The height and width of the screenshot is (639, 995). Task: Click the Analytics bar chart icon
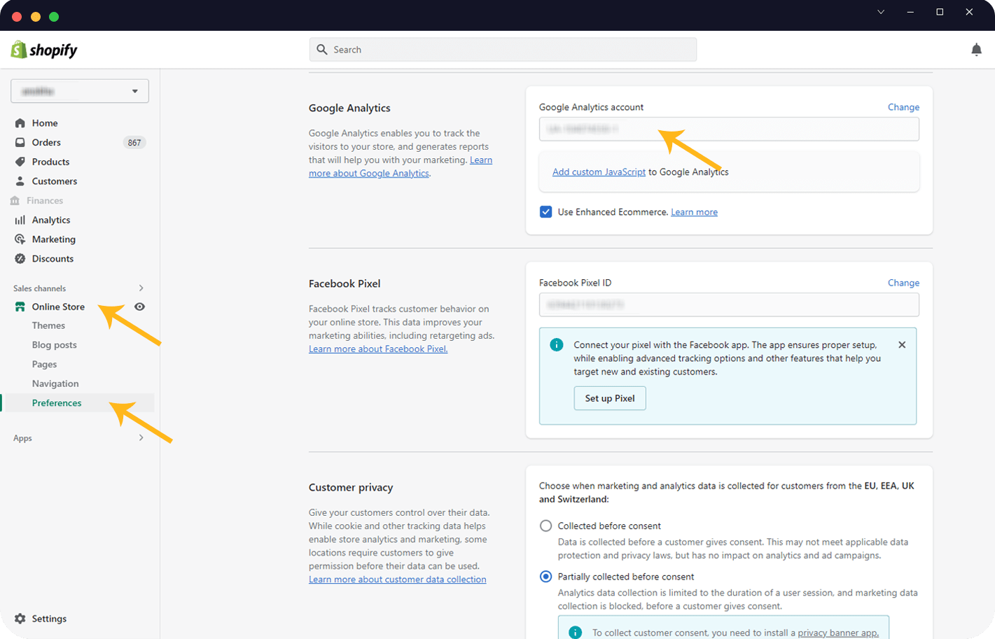[20, 220]
